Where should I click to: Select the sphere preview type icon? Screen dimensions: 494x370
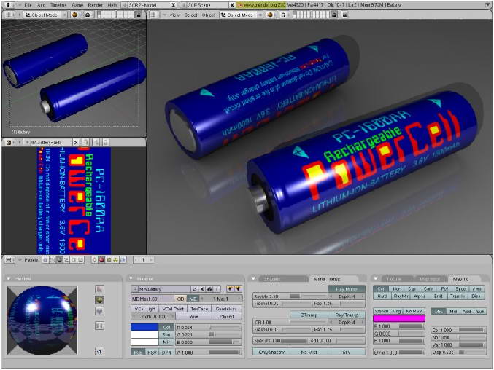pyautogui.click(x=99, y=299)
